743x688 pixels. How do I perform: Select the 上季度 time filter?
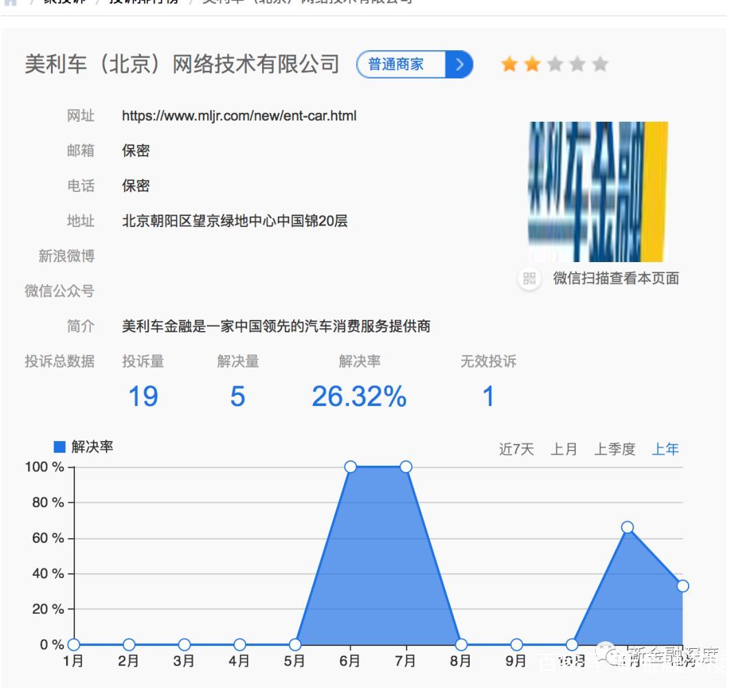[614, 449]
